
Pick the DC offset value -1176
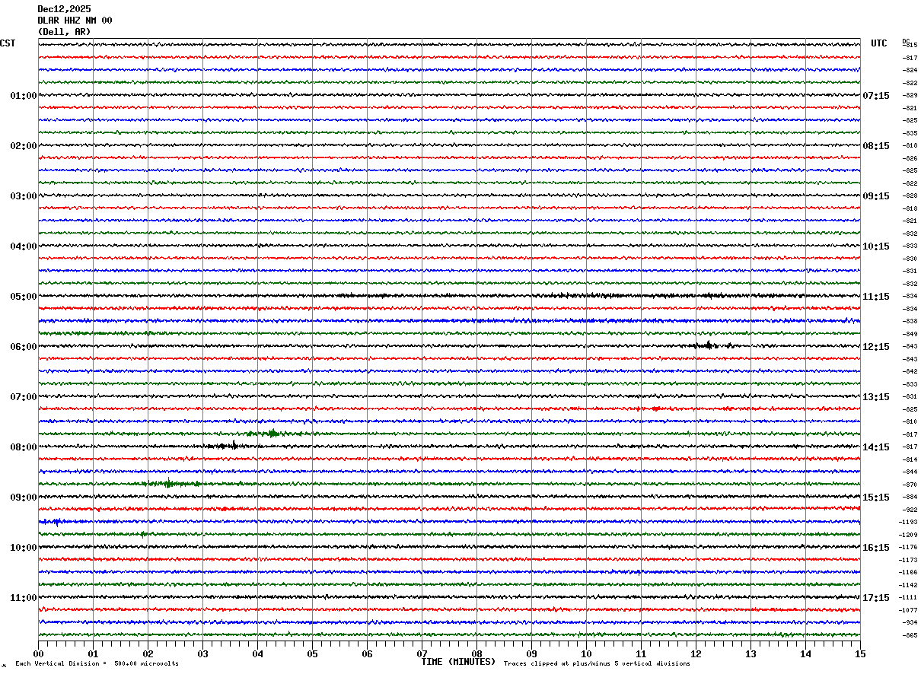(x=909, y=548)
